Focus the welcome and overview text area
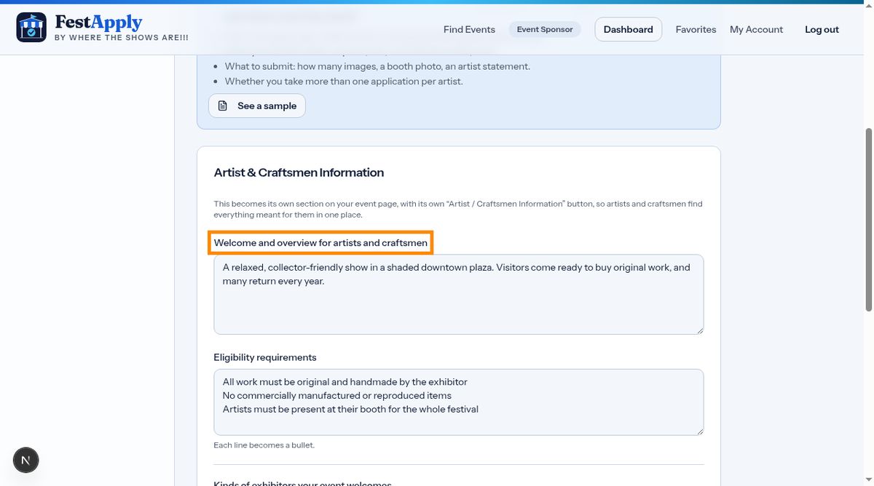874x486 pixels. (459, 295)
